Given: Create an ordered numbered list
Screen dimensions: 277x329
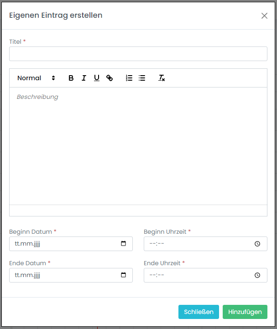Looking at the screenshot, I should (129, 78).
